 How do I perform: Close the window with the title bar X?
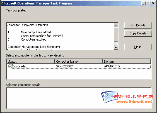(x=153, y=3)
